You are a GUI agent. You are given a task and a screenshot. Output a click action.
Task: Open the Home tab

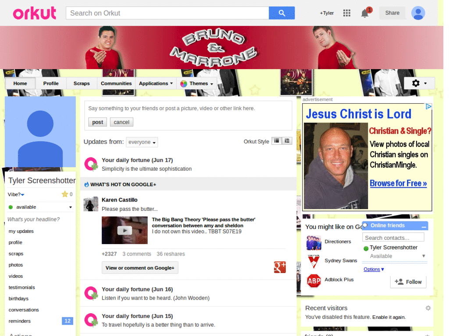(20, 84)
